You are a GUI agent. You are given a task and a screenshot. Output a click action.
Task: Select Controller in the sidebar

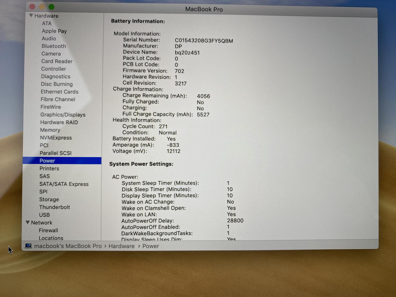[x=54, y=69]
